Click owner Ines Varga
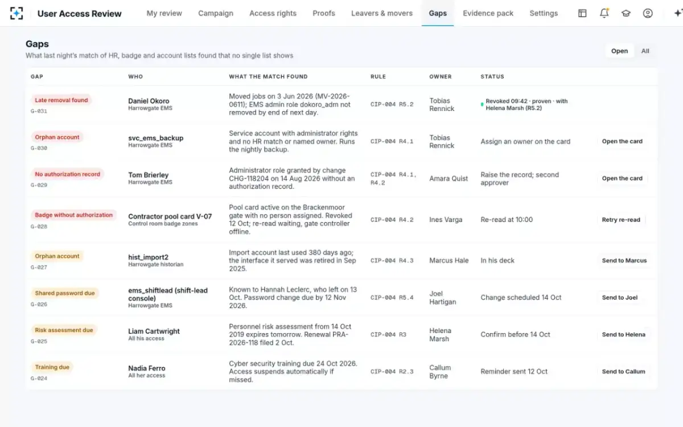The width and height of the screenshot is (683, 427). 446,220
